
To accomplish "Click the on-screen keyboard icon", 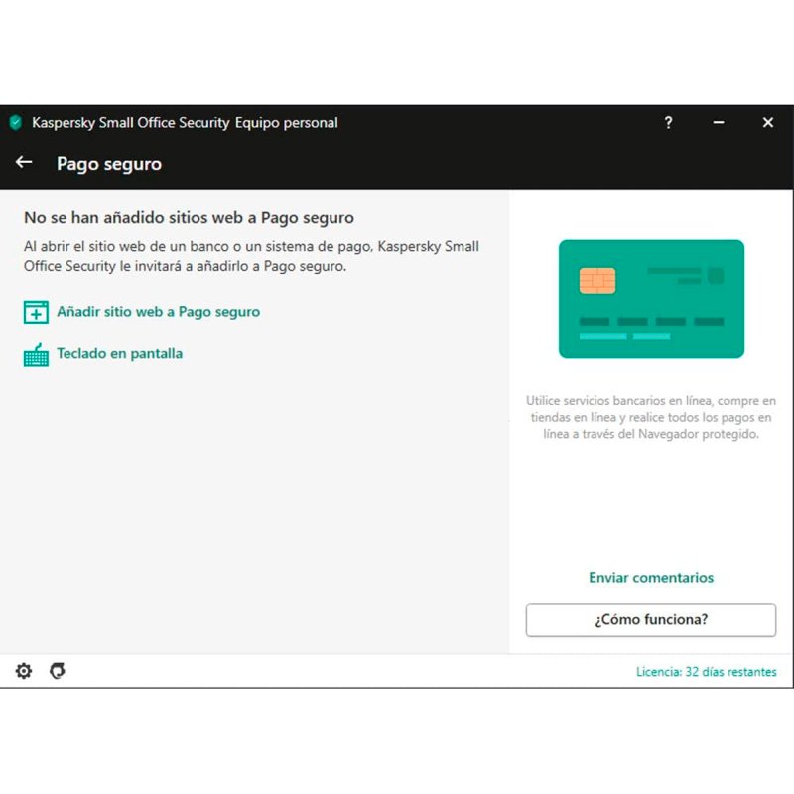I will 36,354.
